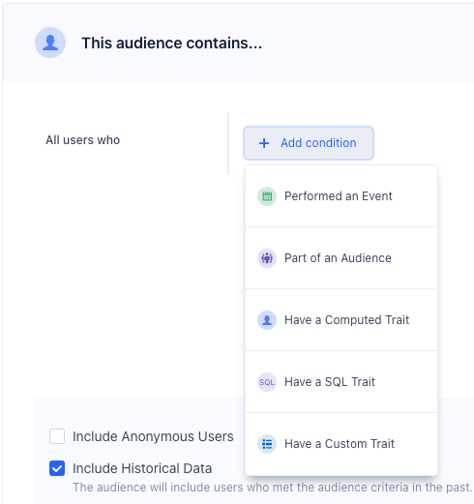The width and height of the screenshot is (474, 504).
Task: Select Have a Computed Trait
Action: [x=341, y=320]
